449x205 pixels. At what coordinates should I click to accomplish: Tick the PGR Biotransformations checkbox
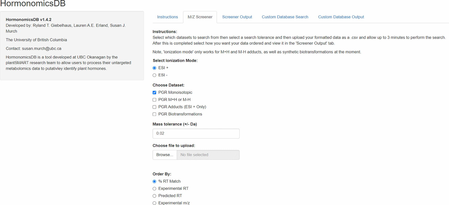(x=154, y=114)
